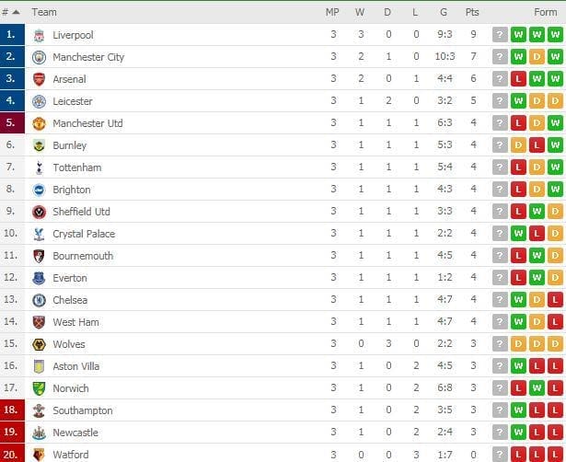The image size is (566, 462).
Task: Click Burnley's orange D form badge
Action: (518, 145)
